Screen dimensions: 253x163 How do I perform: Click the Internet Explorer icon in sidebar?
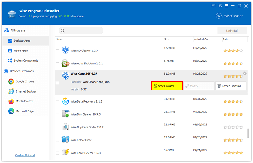pos(11,91)
